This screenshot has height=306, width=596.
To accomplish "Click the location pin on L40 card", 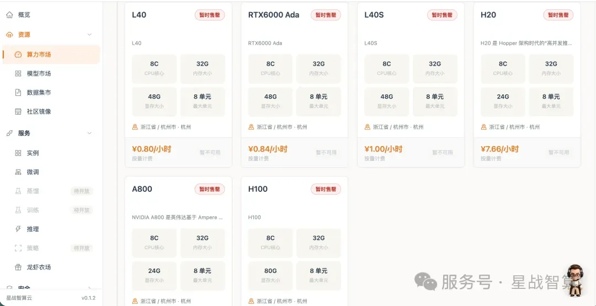I will coord(135,127).
